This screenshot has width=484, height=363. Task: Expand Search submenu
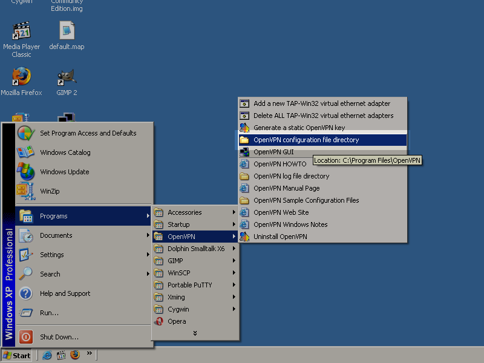point(84,274)
